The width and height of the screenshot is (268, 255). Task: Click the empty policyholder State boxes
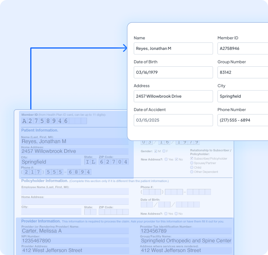(x=90, y=212)
